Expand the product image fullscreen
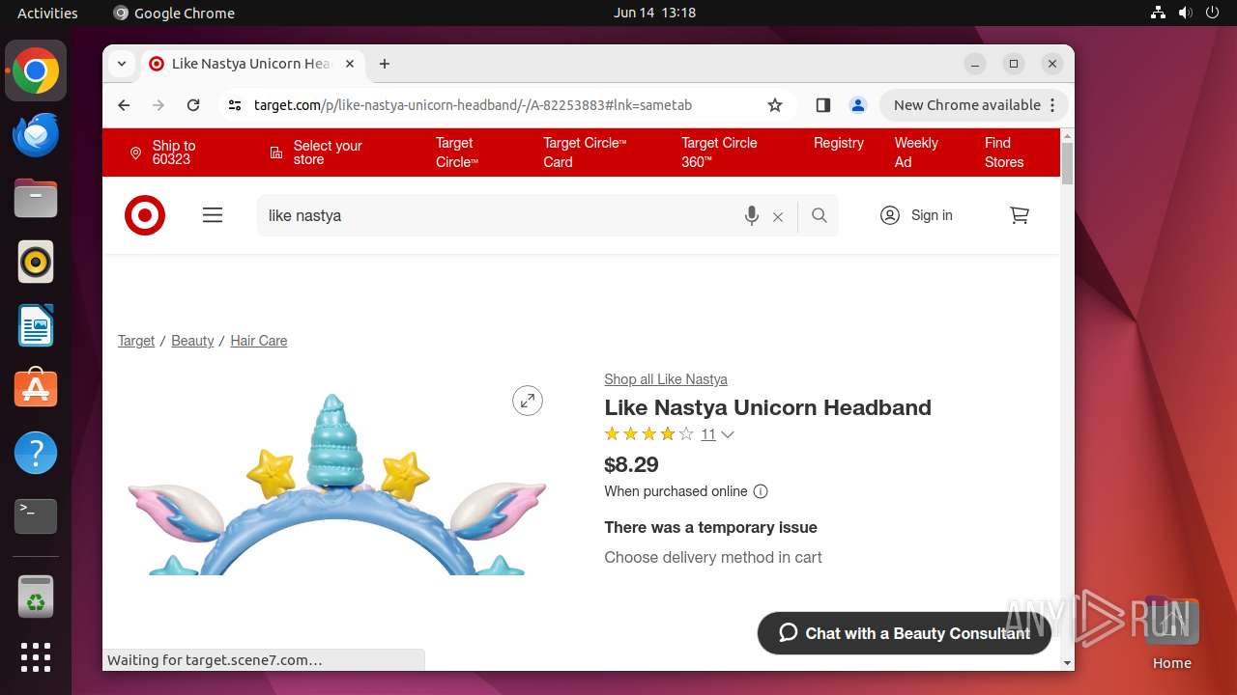Screen dimensions: 1237x695 528,401
